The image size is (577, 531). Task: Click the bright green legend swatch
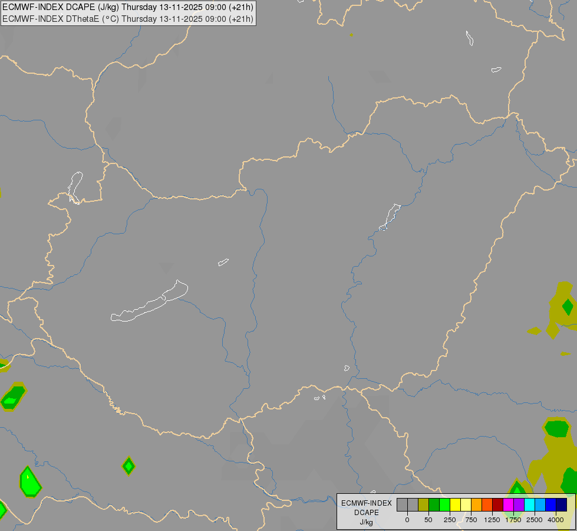click(x=444, y=505)
